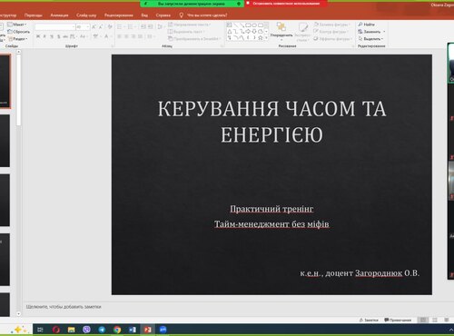Apply bold formatting (Ж) in ribbon

click(38, 36)
